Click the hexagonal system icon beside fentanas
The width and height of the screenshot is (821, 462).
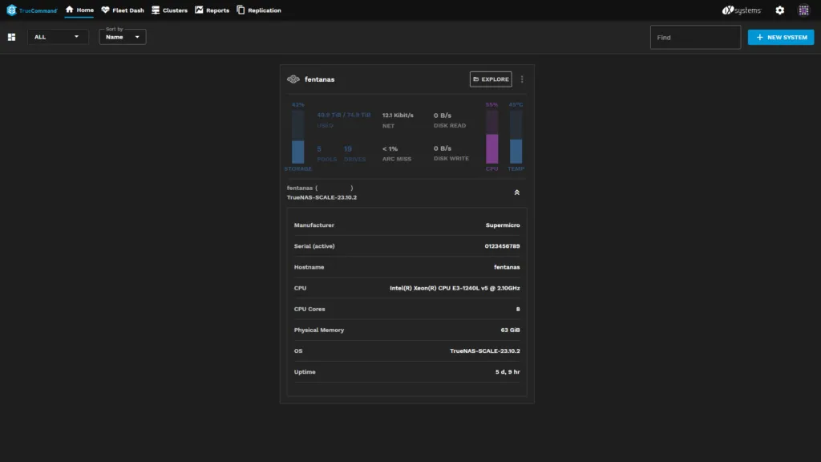tap(293, 79)
